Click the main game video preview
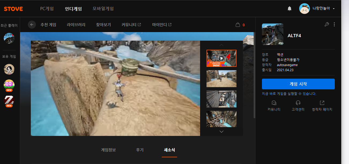This screenshot has height=164, width=349. (x=115, y=88)
